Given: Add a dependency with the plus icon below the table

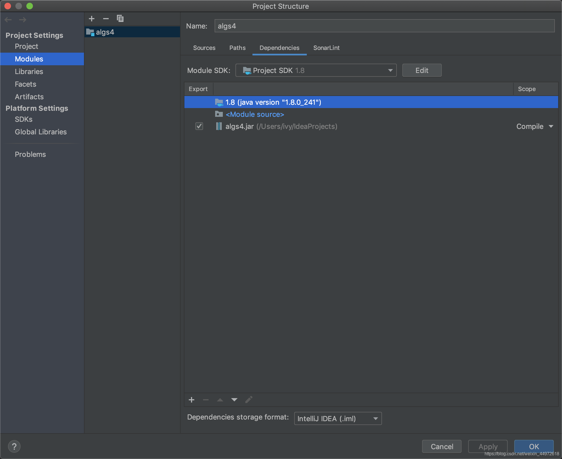Looking at the screenshot, I should [x=192, y=400].
